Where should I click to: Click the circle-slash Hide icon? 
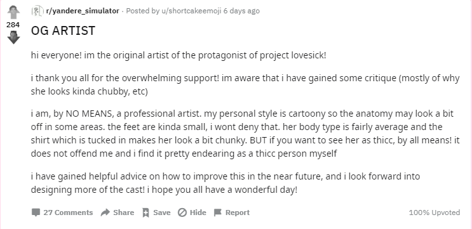[x=182, y=213]
